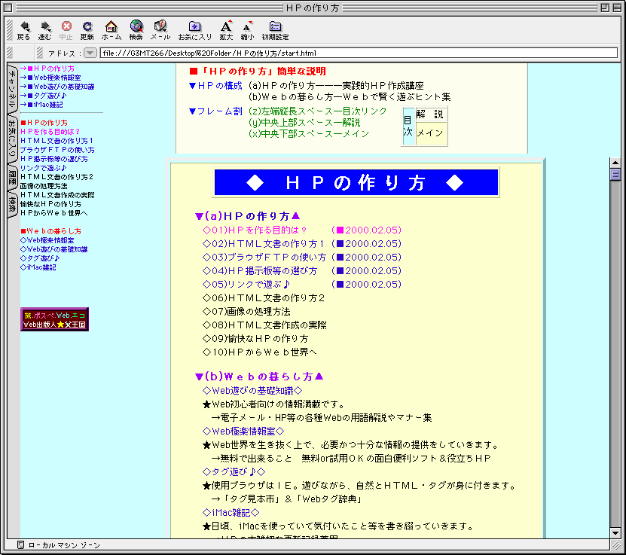Switch to the 履歴 side tab
Viewport: 626px width, 555px height.
tap(12, 178)
